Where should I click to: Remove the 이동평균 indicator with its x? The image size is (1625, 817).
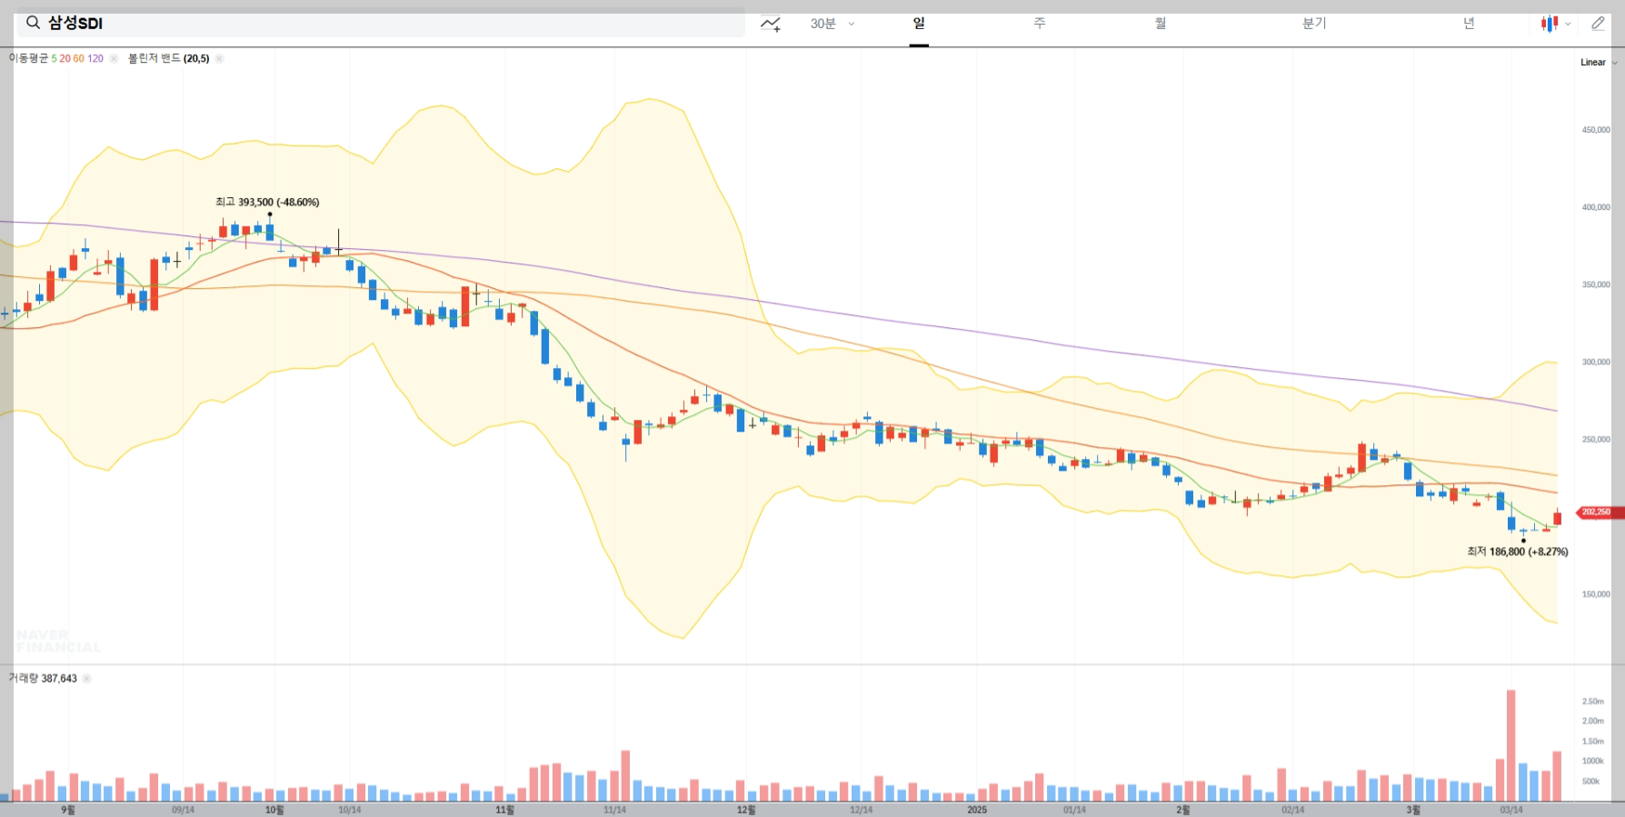click(x=114, y=58)
